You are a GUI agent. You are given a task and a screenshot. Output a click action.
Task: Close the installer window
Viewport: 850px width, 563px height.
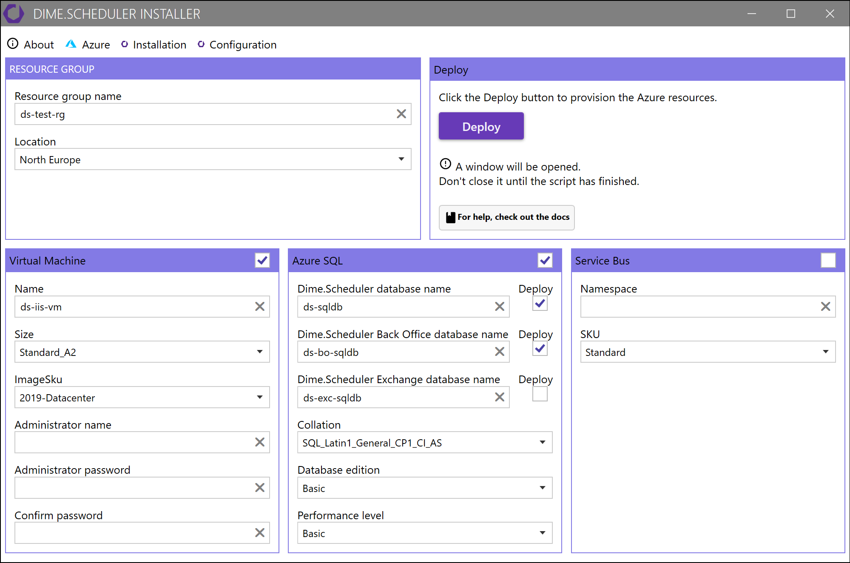[830, 14]
